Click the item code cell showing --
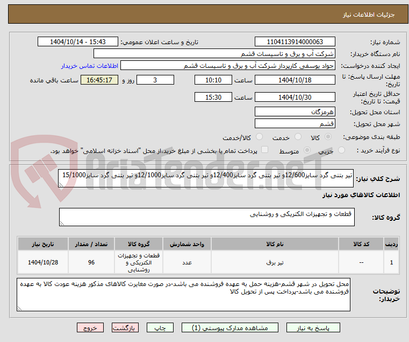The width and height of the screenshot is (409, 342). pos(361,262)
